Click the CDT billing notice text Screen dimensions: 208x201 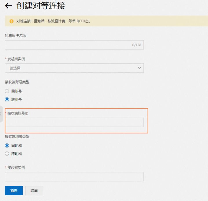click(54, 21)
